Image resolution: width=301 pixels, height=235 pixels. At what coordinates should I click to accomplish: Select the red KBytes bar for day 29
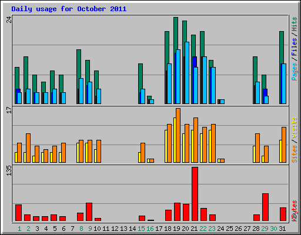pyautogui.click(x=266, y=207)
